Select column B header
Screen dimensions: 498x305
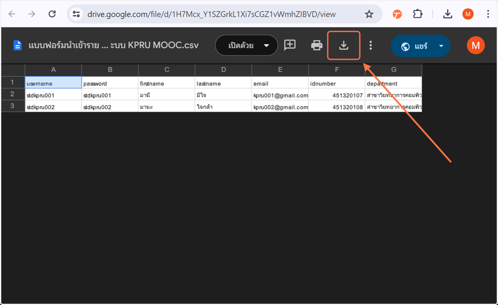pyautogui.click(x=110, y=70)
